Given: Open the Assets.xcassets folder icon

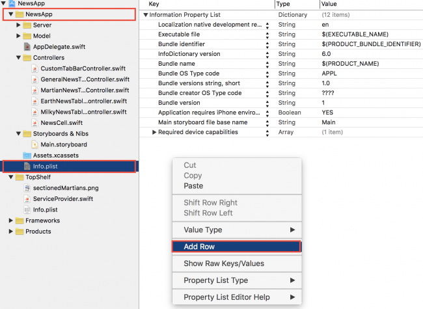Looking at the screenshot, I should (x=27, y=155).
